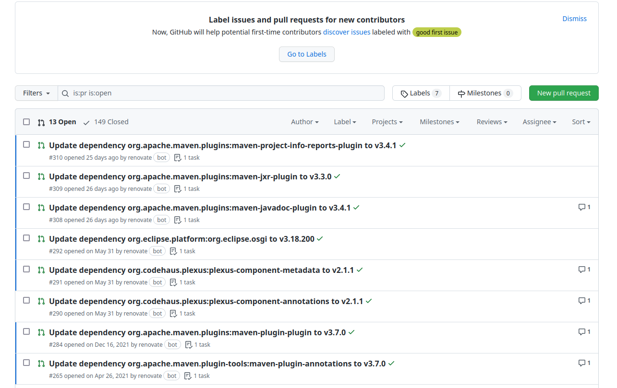Click the comment icon on PR #308
The image size is (617, 388).
581,207
